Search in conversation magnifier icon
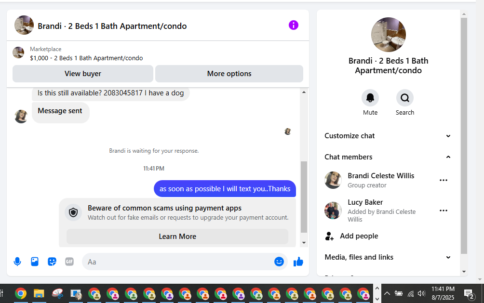 (404, 98)
